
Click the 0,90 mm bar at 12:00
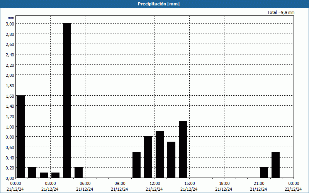[160, 154]
